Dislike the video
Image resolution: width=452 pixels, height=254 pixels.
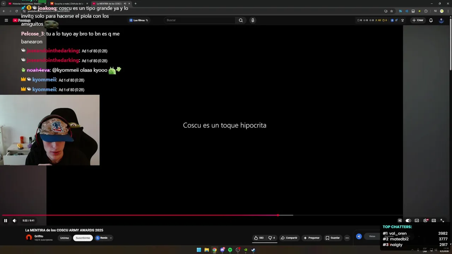[x=271, y=238]
